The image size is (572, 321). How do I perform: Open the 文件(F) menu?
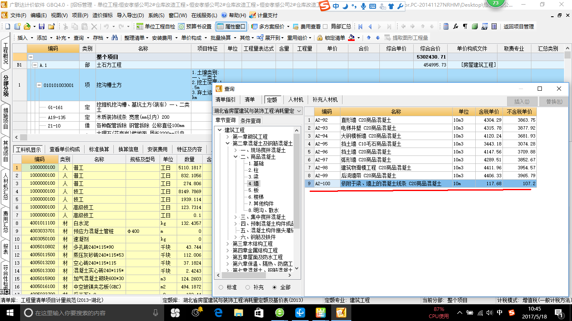[18, 15]
